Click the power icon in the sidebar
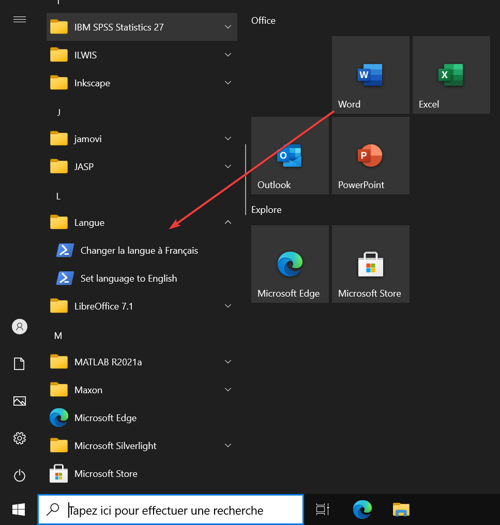The height and width of the screenshot is (525, 500). (20, 475)
